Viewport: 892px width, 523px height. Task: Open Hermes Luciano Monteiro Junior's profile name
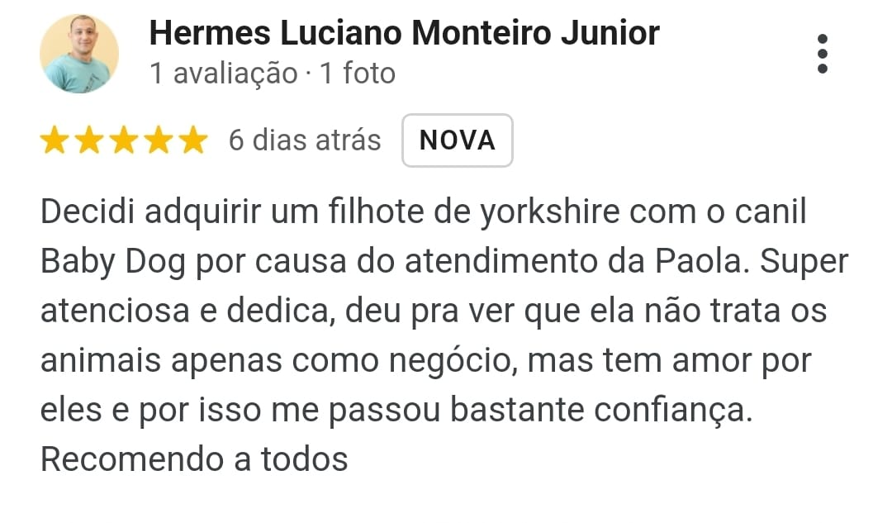[404, 33]
